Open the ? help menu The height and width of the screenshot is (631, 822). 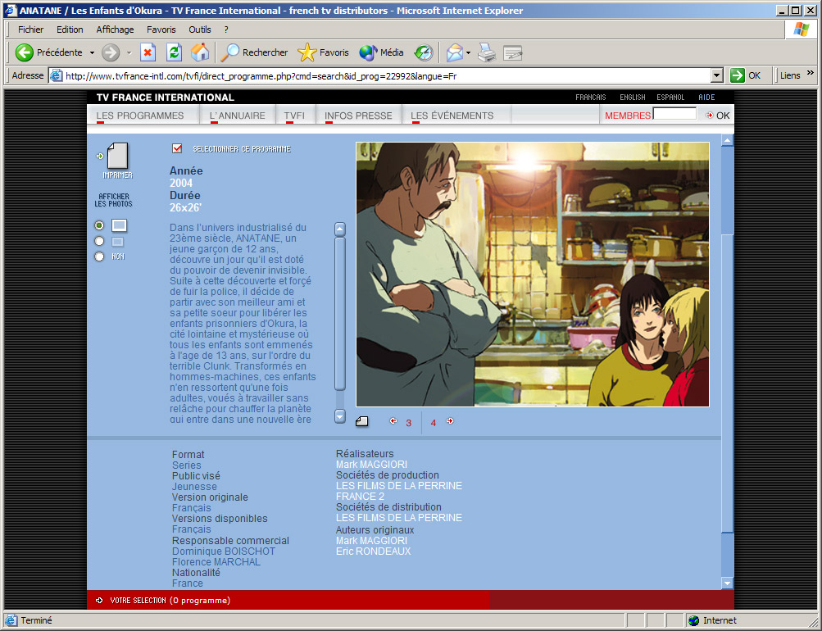(226, 30)
